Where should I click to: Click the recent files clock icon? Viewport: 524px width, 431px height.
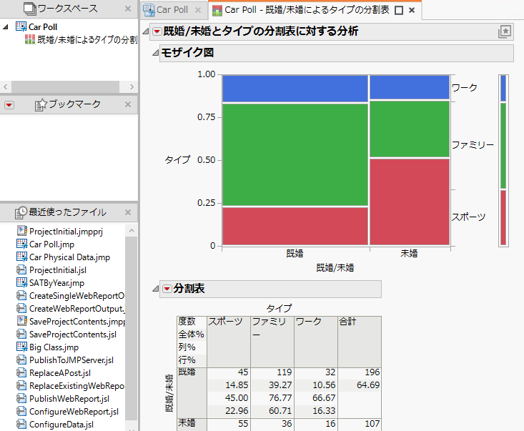(x=21, y=212)
